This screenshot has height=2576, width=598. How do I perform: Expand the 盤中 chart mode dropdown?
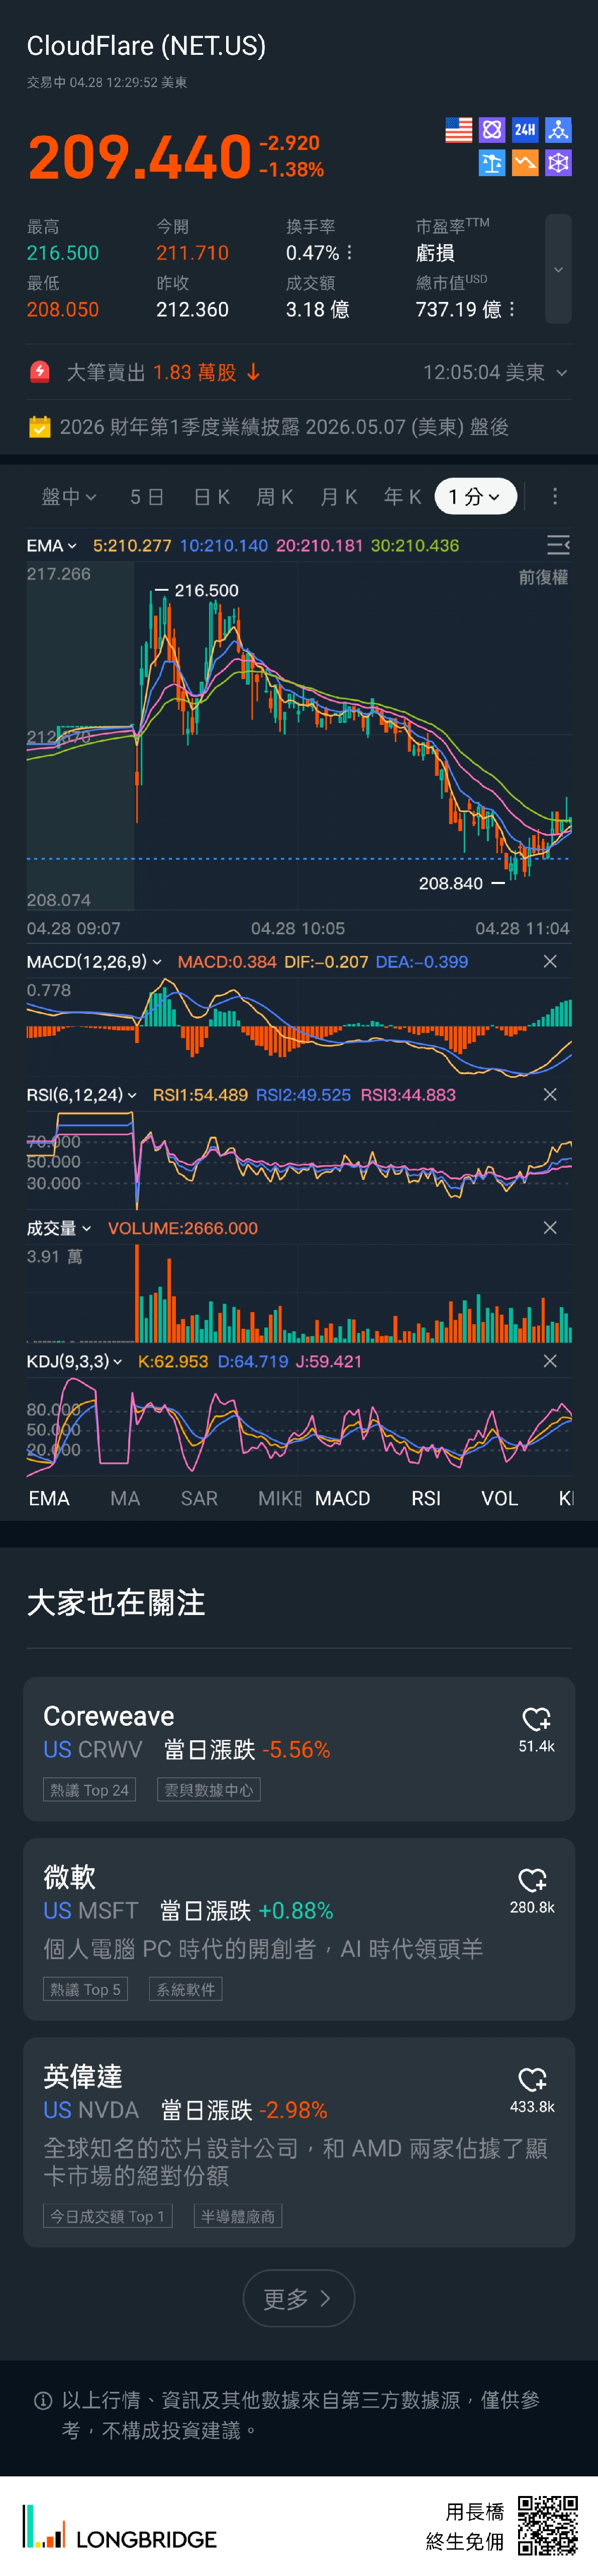[x=69, y=497]
